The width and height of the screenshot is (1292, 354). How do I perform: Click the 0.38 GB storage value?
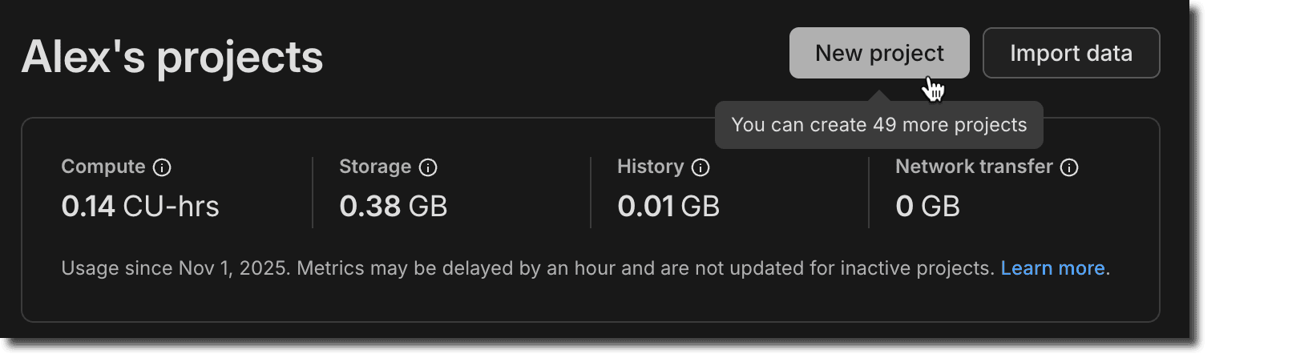click(393, 207)
